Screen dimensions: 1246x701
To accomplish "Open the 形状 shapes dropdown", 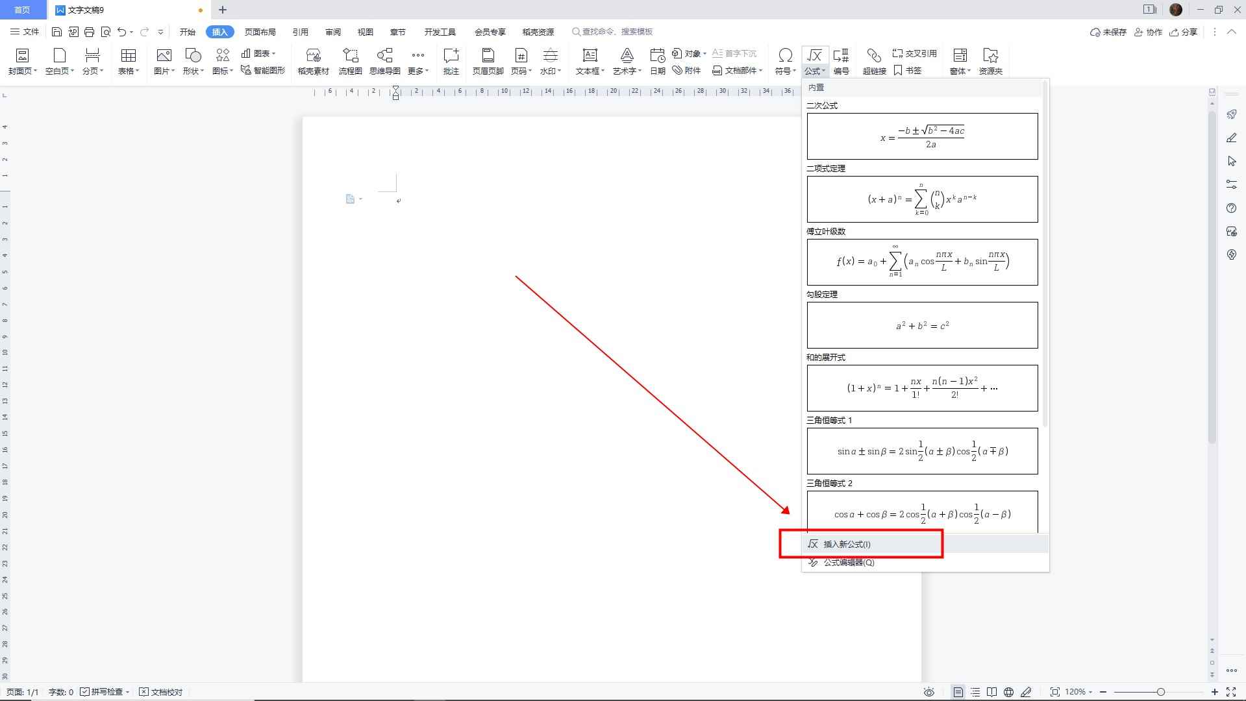I will tap(193, 71).
